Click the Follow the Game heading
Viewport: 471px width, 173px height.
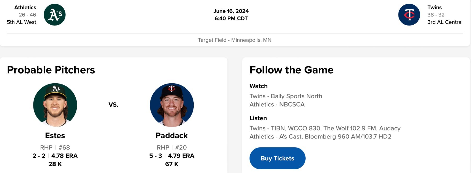(291, 70)
